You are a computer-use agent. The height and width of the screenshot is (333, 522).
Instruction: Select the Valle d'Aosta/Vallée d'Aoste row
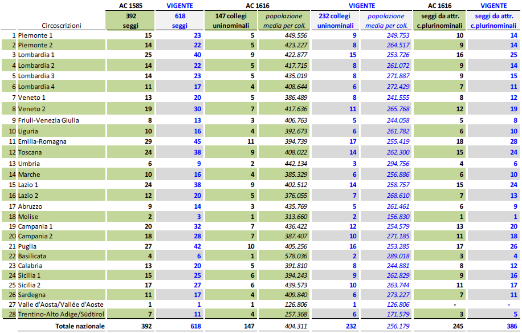point(59,304)
